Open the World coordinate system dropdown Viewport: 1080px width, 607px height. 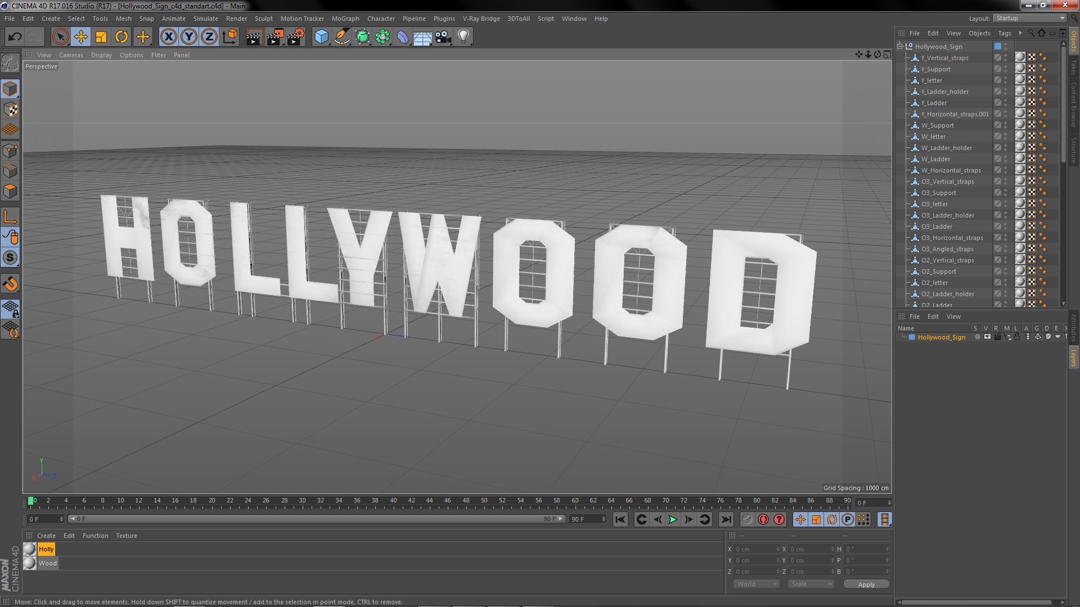click(757, 584)
